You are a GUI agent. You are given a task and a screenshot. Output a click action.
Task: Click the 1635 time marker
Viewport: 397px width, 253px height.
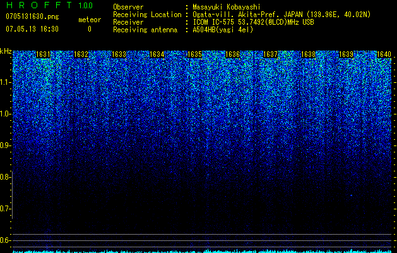point(194,54)
